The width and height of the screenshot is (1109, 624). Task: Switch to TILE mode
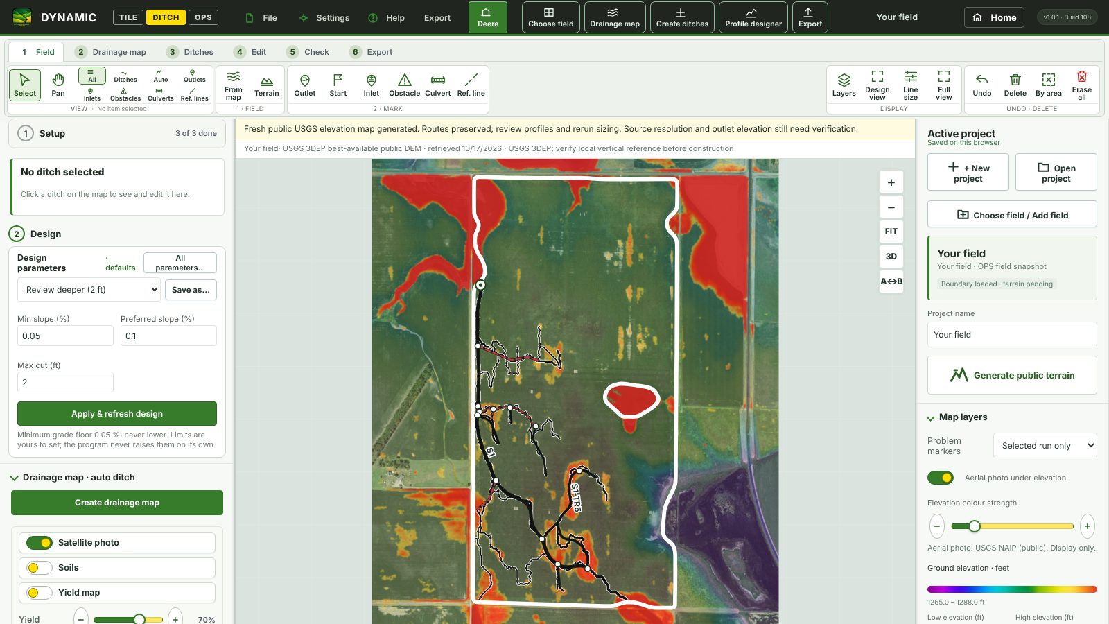point(128,17)
